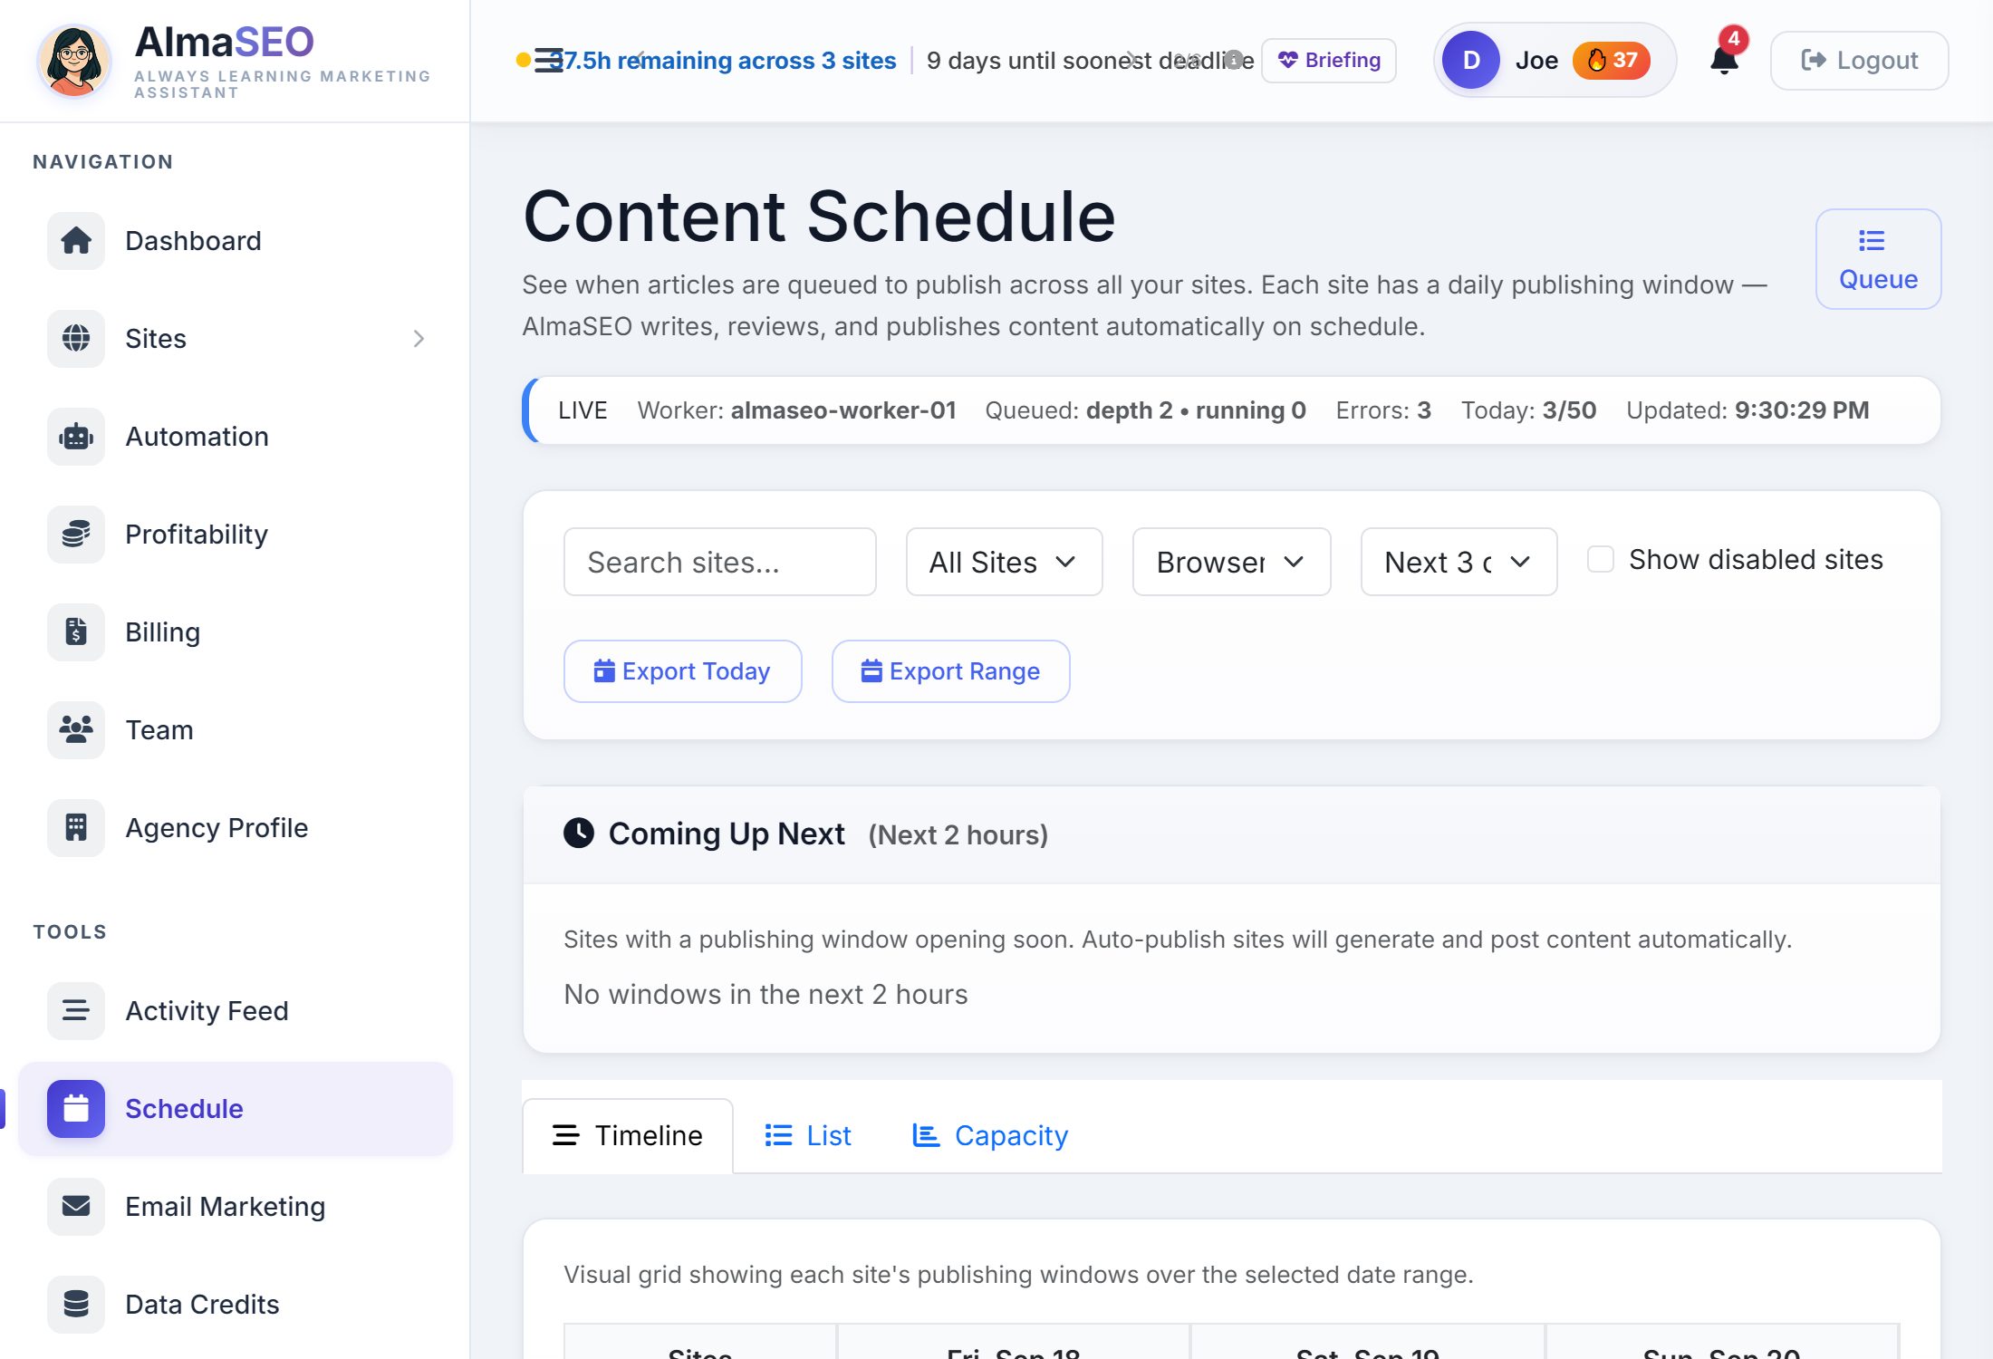Click the Export Range button
This screenshot has width=1993, height=1359.
(950, 671)
